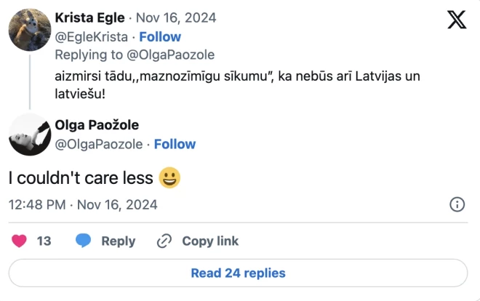Click the X logo icon
The width and height of the screenshot is (480, 301).
(x=457, y=20)
